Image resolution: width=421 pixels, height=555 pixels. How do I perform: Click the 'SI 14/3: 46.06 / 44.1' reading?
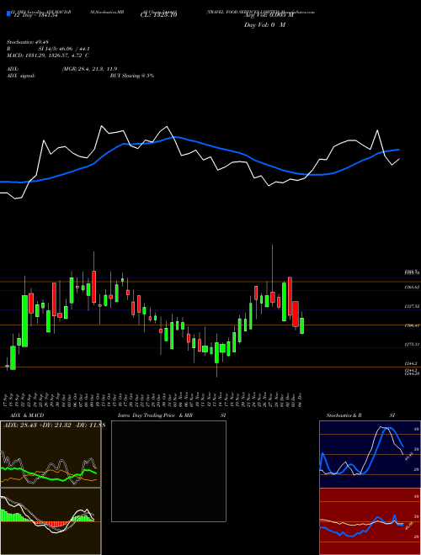63,49
